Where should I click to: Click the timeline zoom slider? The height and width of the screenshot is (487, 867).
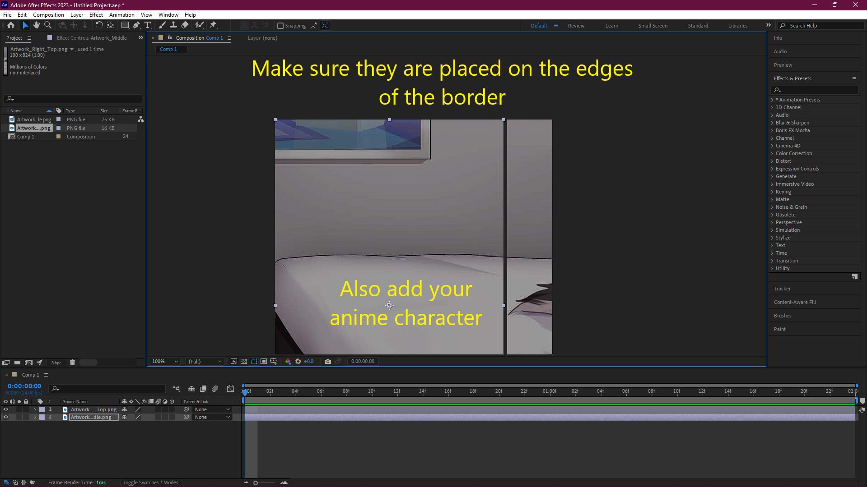pyautogui.click(x=256, y=483)
